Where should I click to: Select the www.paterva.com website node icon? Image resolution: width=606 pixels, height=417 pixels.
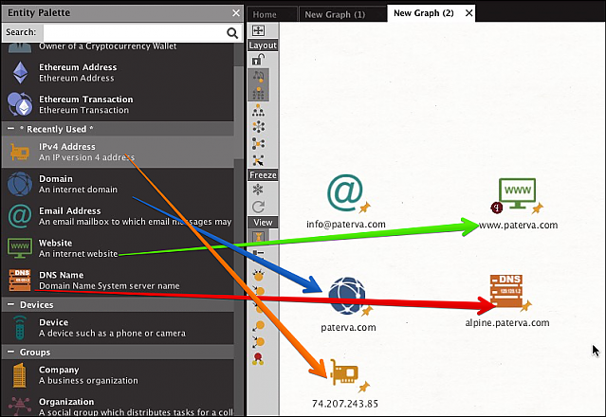pos(517,193)
